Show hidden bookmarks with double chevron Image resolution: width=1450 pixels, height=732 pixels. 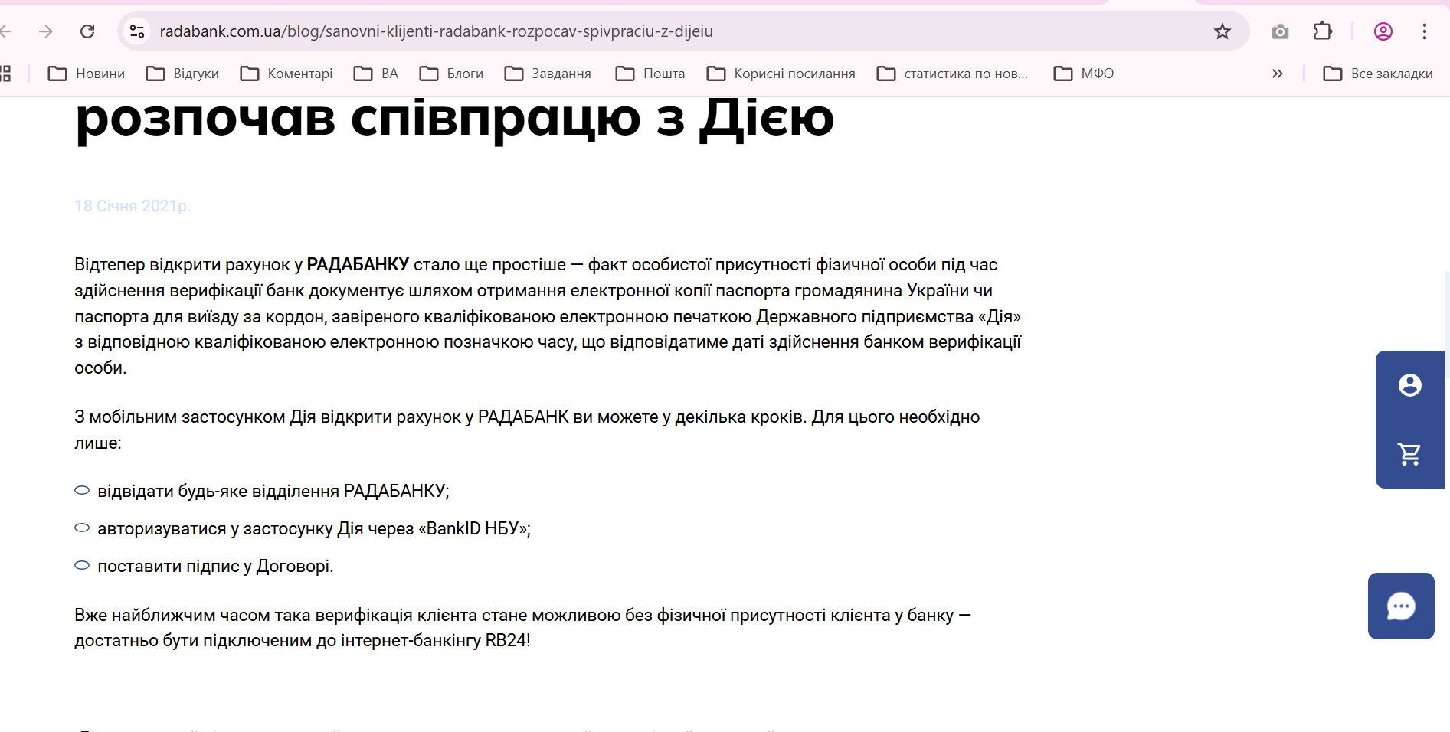[x=1277, y=74]
